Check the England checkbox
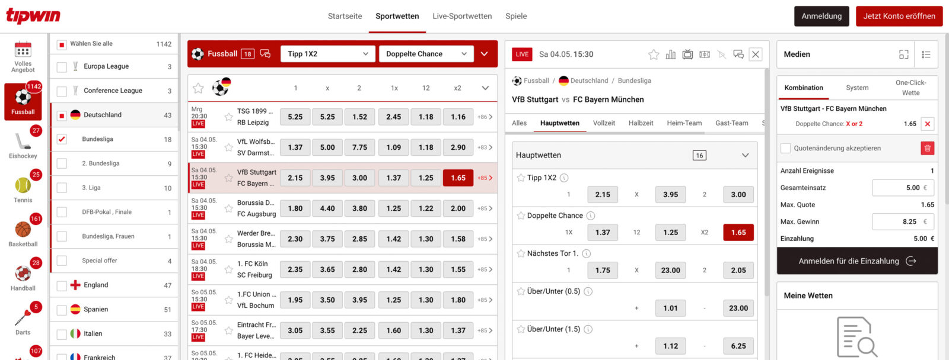This screenshot has width=949, height=360. [62, 286]
